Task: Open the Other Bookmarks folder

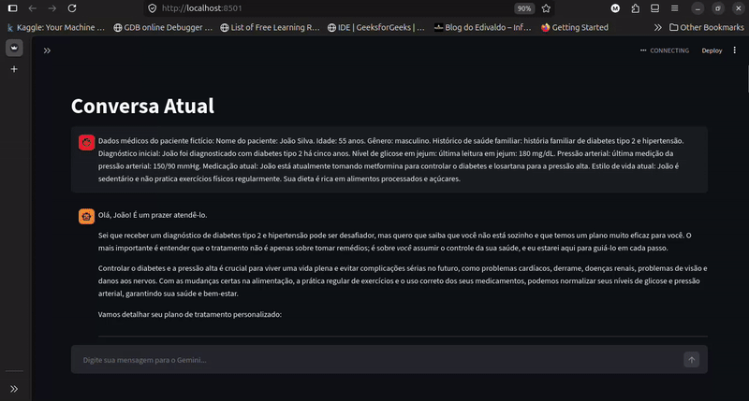Action: pyautogui.click(x=707, y=27)
